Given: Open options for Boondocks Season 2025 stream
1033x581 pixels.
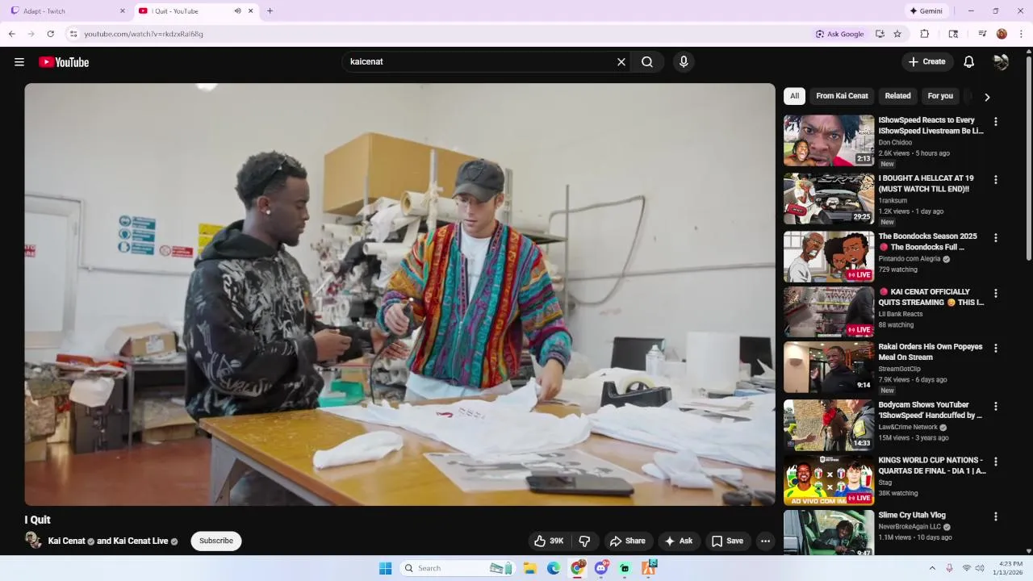Looking at the screenshot, I should [996, 238].
